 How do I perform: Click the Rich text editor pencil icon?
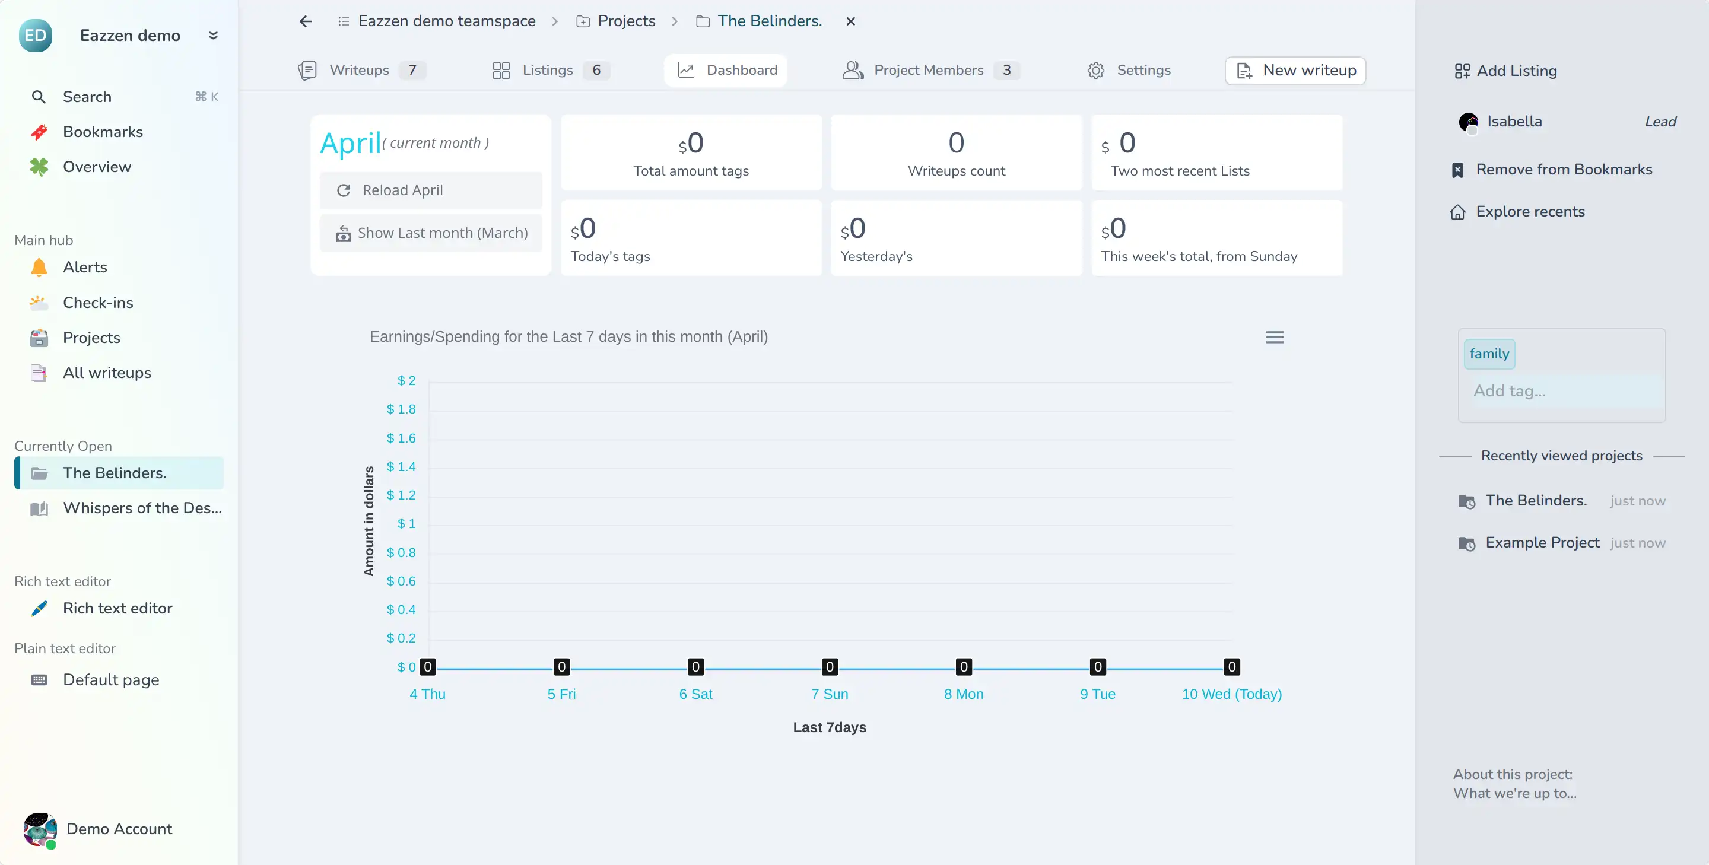tap(39, 608)
